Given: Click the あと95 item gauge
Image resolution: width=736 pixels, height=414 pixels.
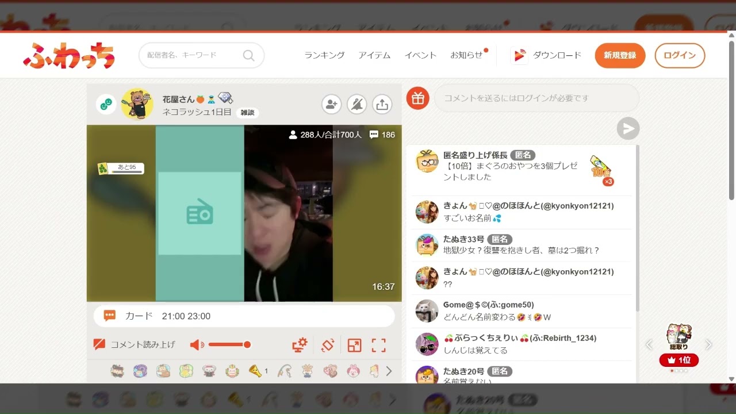Looking at the screenshot, I should (121, 168).
